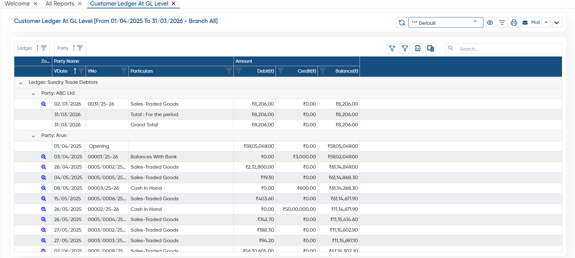Image resolution: width=575 pixels, height=258 pixels.
Task: Select the Grand Total cell
Action: pos(181,125)
